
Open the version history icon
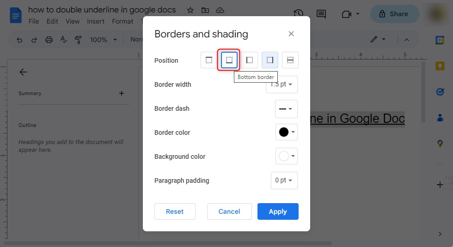click(299, 13)
